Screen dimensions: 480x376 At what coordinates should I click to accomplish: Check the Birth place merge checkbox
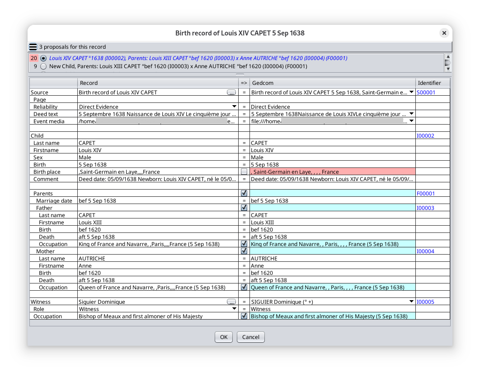(x=244, y=172)
